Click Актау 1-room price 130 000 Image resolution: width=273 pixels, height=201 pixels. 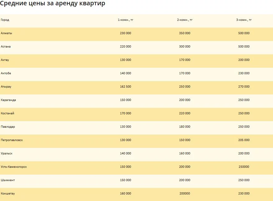pyautogui.click(x=125, y=60)
